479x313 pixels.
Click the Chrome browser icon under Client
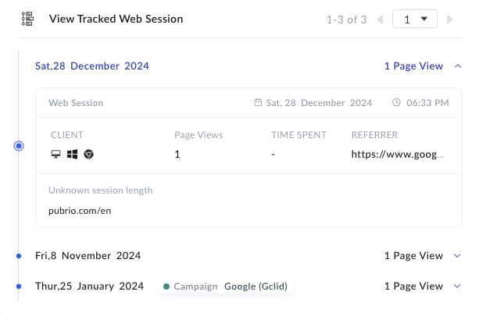click(89, 155)
